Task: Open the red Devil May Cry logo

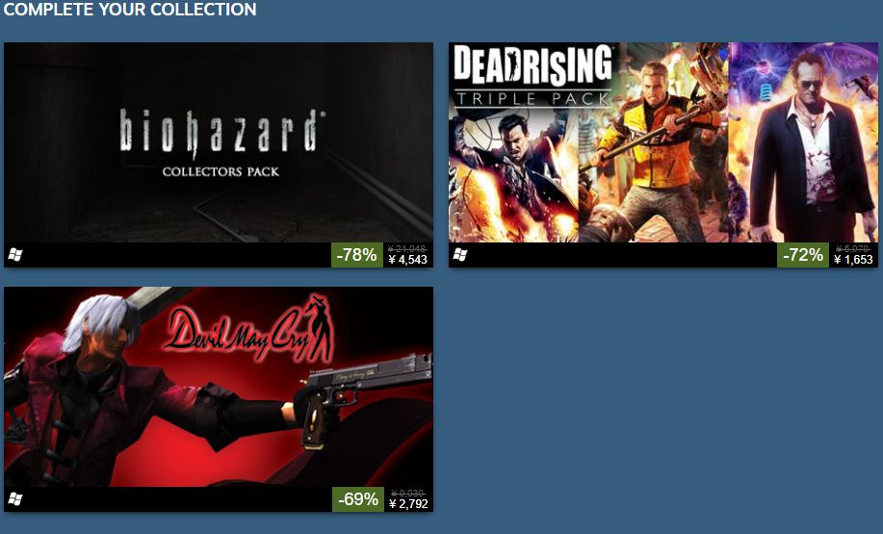Action: (248, 331)
